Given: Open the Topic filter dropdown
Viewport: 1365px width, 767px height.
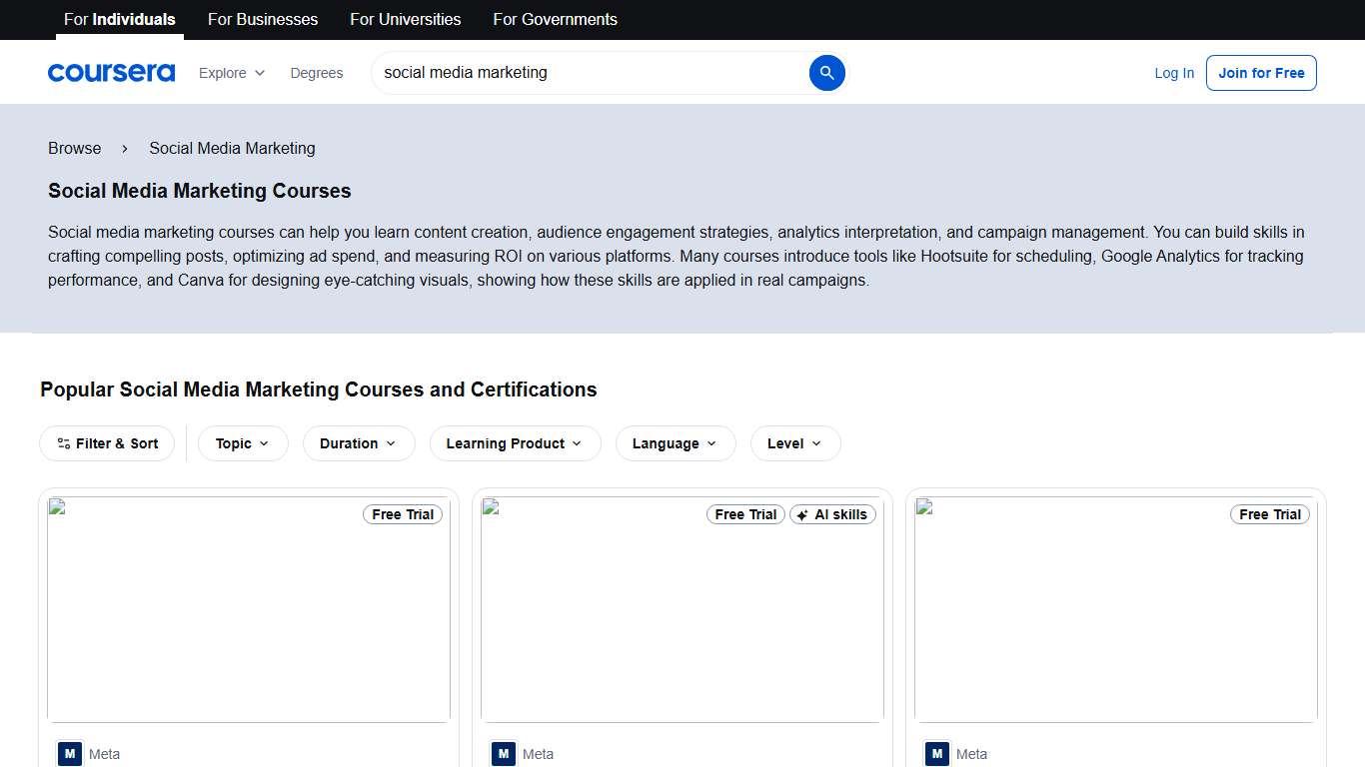Looking at the screenshot, I should coord(242,443).
